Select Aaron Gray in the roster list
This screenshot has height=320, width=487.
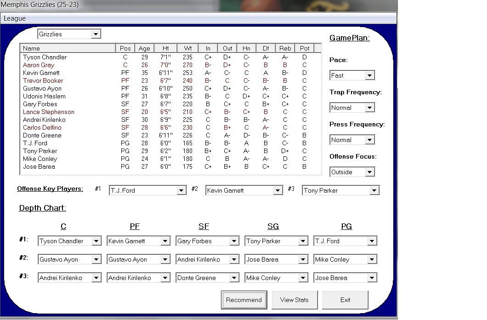pos(170,65)
